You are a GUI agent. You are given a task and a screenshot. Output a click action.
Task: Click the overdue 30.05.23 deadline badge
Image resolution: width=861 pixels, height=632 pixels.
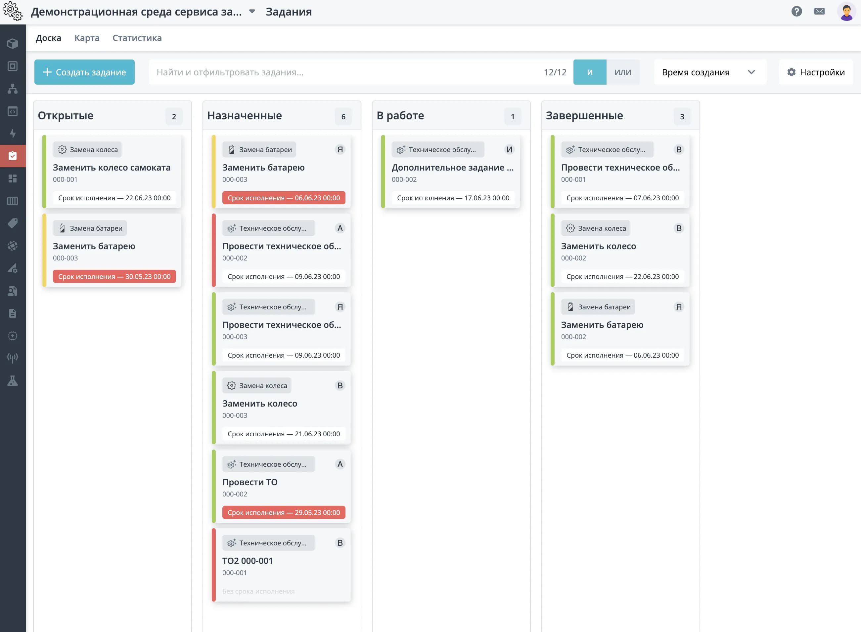(114, 277)
